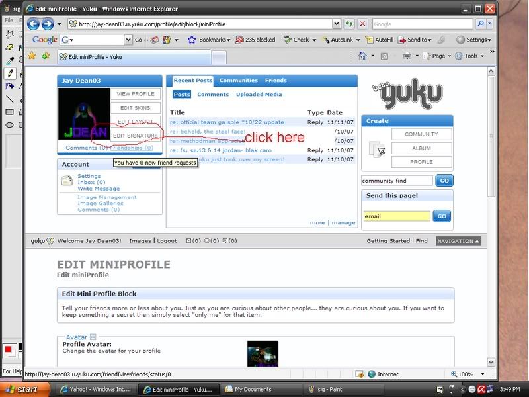Screen dimensions: 529x397
Task: Go back with the browser Back arrow
Action: [34, 24]
